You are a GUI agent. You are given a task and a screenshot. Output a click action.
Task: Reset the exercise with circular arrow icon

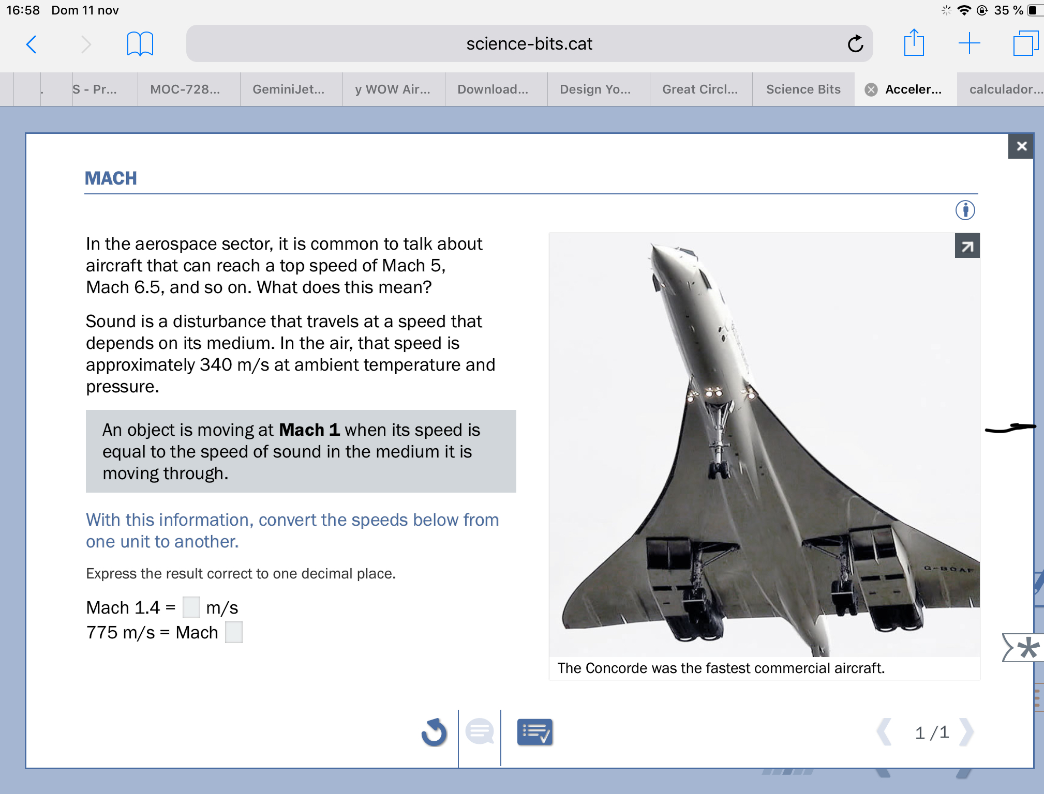(x=434, y=732)
